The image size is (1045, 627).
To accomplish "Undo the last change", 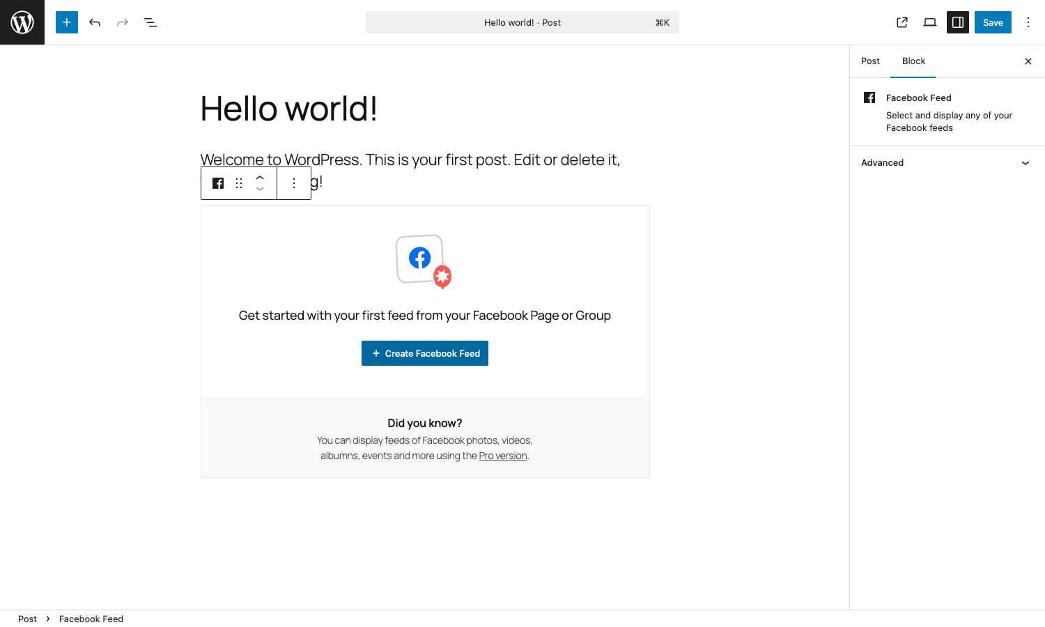I will click(x=95, y=22).
